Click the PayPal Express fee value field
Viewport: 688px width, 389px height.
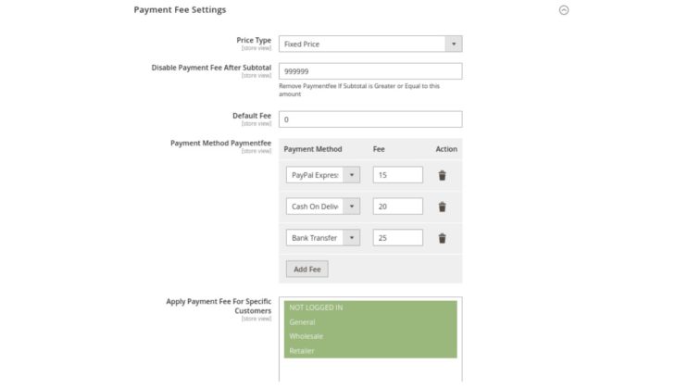(x=398, y=175)
